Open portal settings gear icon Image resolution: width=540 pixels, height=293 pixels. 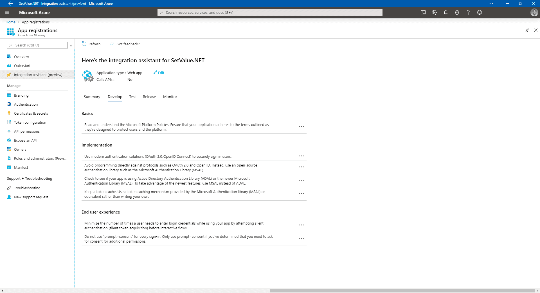tap(457, 12)
